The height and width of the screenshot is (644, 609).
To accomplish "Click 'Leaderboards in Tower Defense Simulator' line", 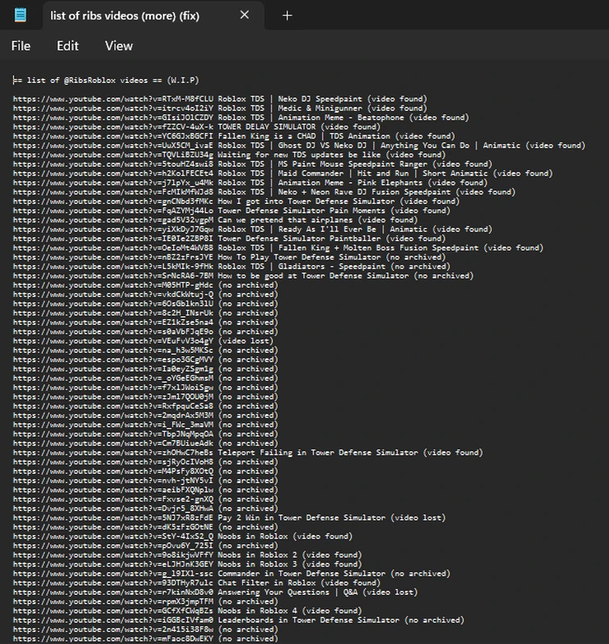I will click(x=238, y=620).
